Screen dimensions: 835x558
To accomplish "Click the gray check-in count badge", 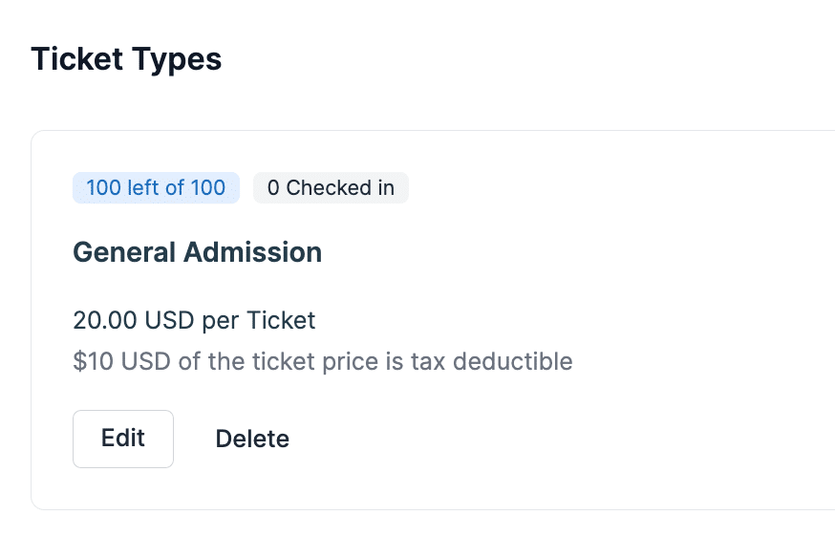I will tap(331, 187).
